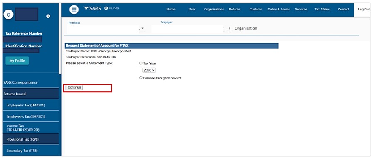Open the Duties & Levies menu

(279, 10)
